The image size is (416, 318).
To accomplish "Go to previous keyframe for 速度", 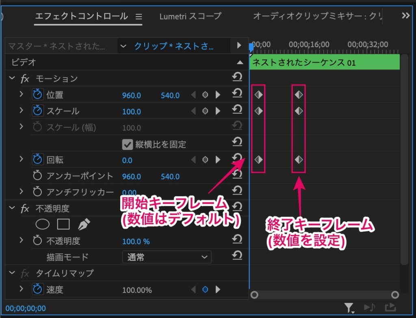I will click(x=193, y=289).
